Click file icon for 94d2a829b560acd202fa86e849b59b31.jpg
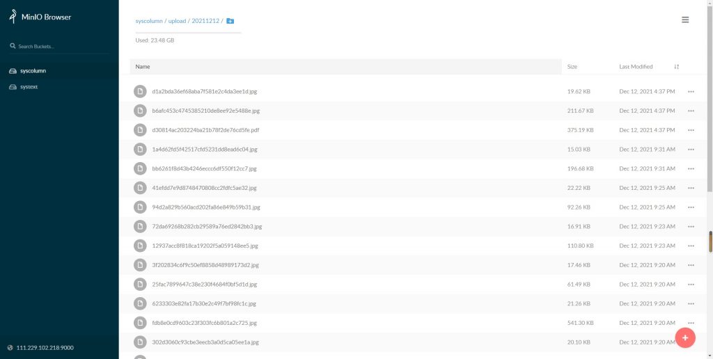 [x=140, y=207]
